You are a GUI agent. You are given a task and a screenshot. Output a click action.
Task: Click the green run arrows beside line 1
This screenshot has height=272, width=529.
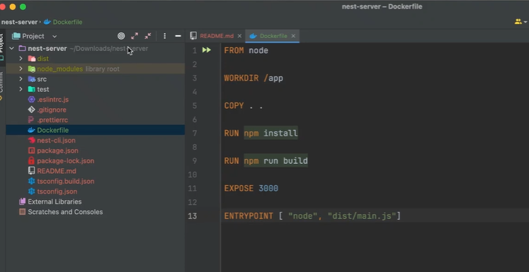pyautogui.click(x=207, y=50)
